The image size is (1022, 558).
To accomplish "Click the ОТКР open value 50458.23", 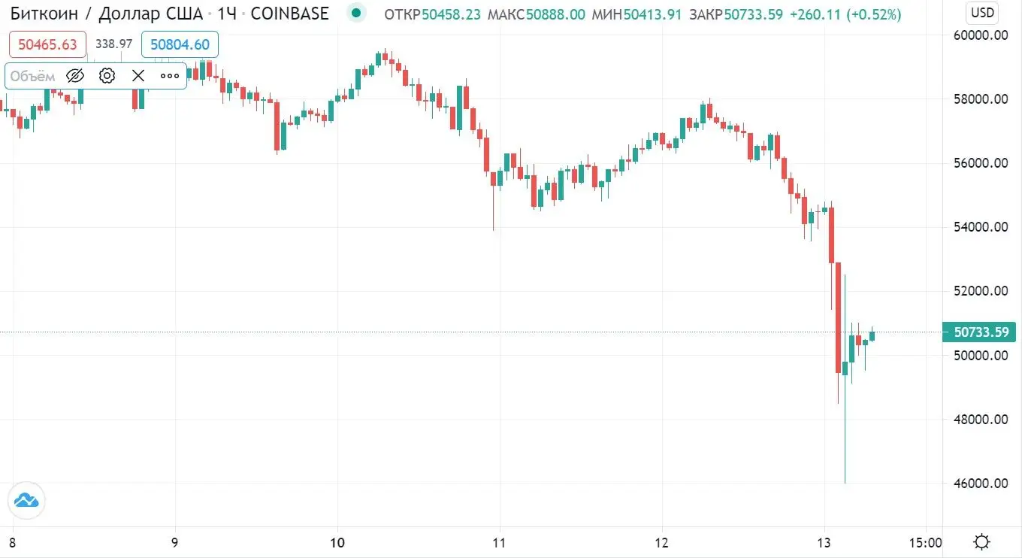I will pyautogui.click(x=448, y=14).
